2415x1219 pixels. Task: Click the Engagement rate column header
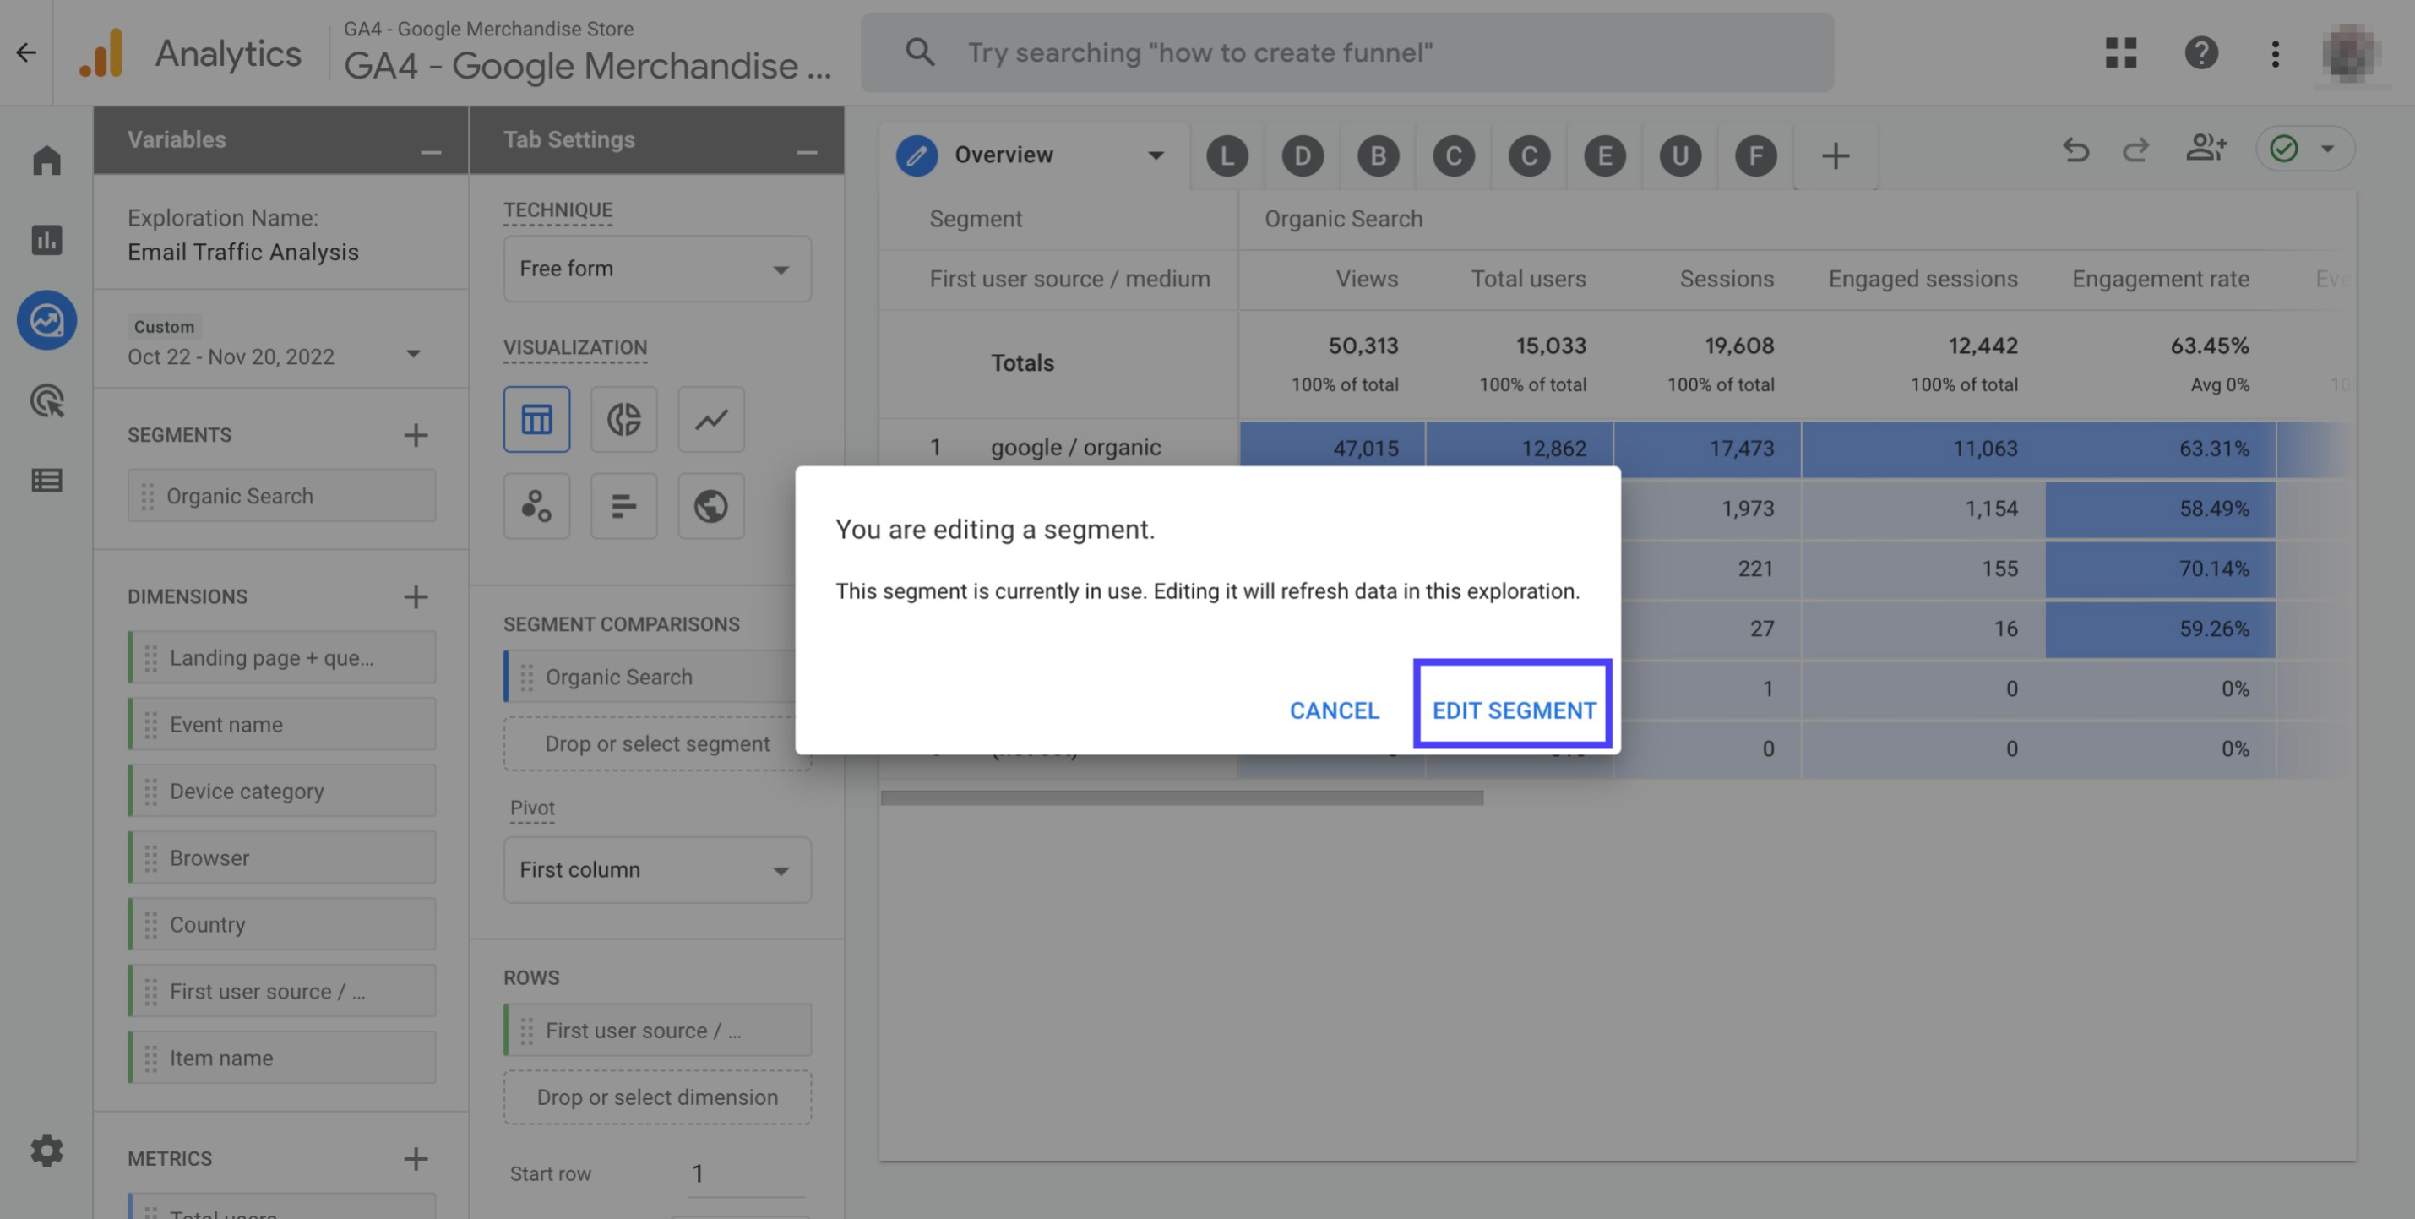tap(2160, 280)
